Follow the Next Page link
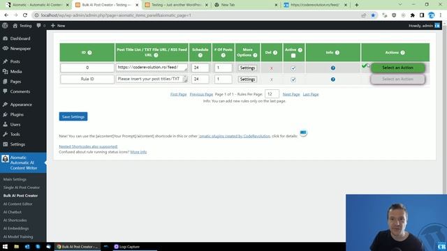447x251 pixels. point(291,94)
